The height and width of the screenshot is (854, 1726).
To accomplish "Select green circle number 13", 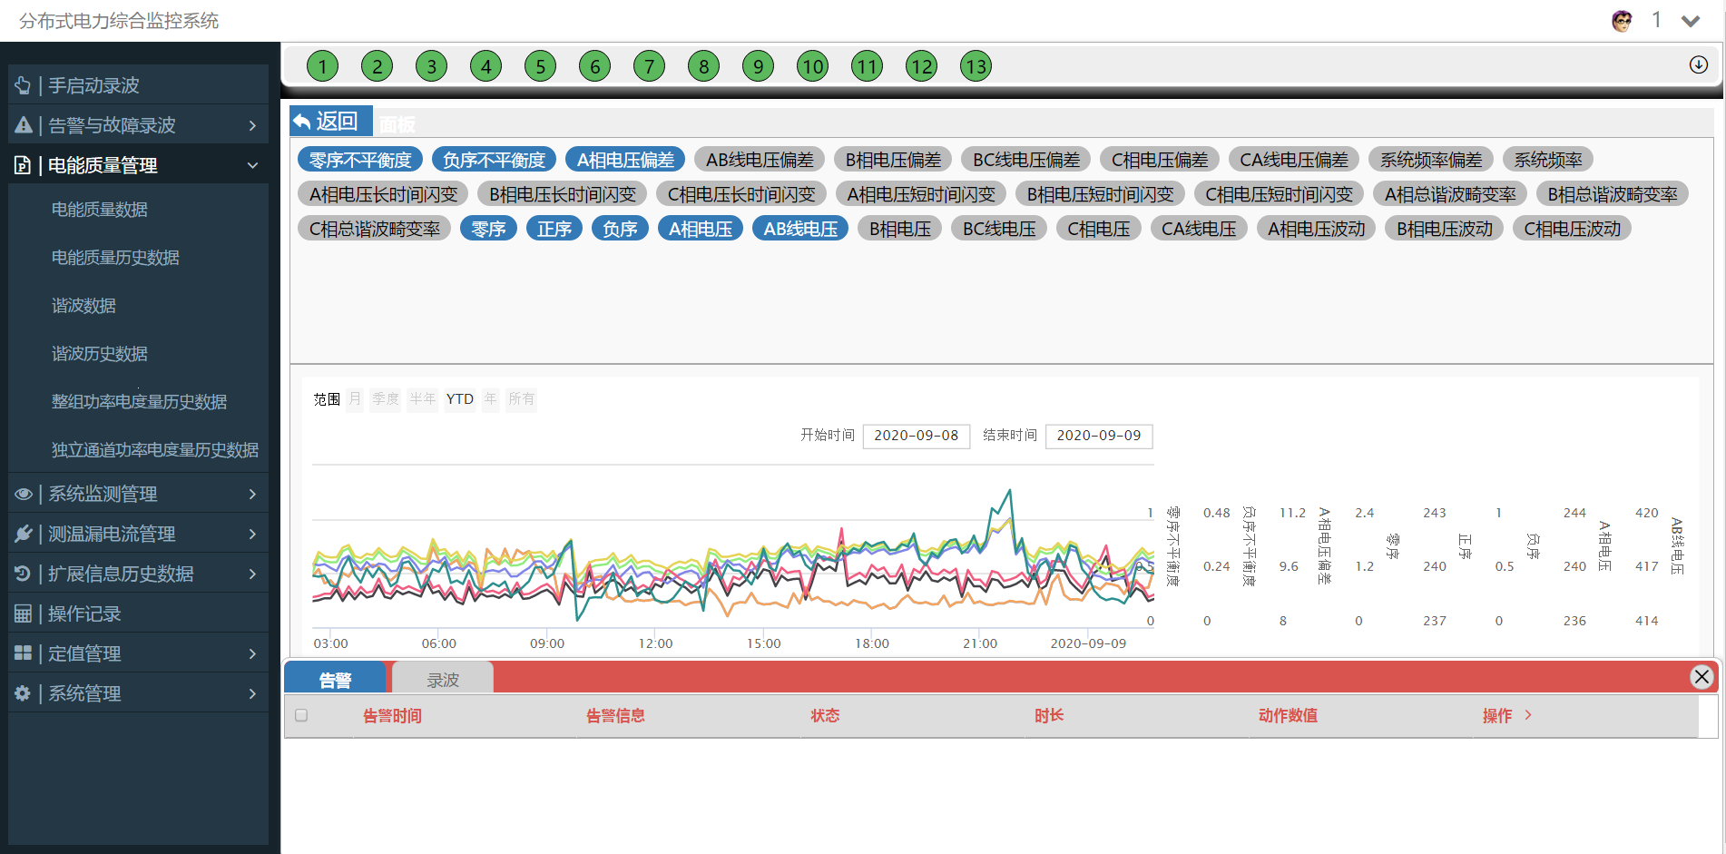I will tap(976, 66).
